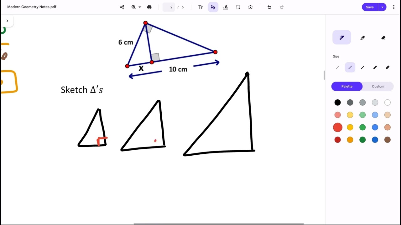401x225 pixels.
Task: Switch to the Palette tab
Action: coord(347,87)
